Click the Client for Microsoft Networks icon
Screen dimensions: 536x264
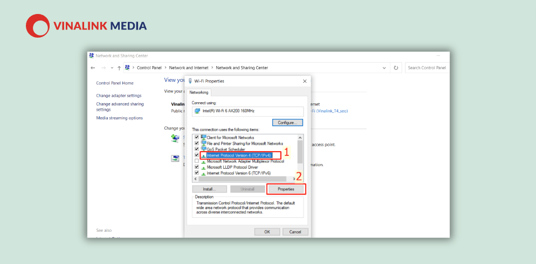point(203,137)
